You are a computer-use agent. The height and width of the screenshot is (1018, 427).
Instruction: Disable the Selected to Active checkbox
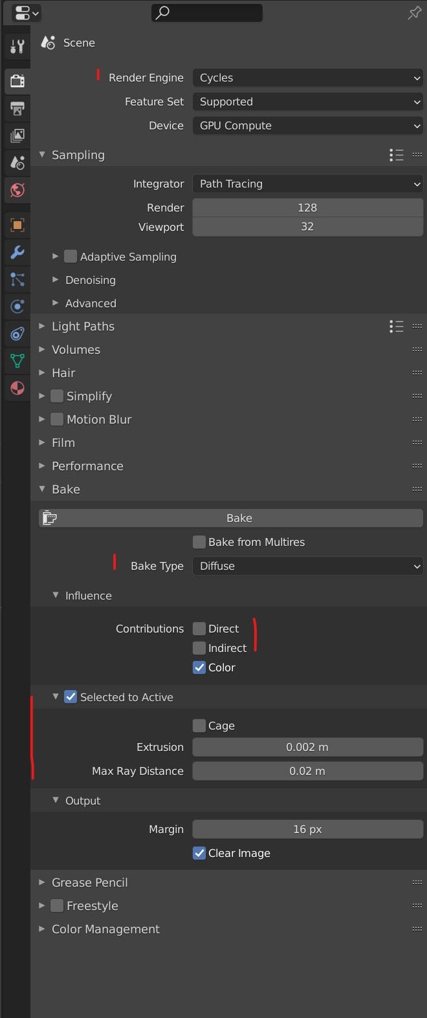pos(71,697)
